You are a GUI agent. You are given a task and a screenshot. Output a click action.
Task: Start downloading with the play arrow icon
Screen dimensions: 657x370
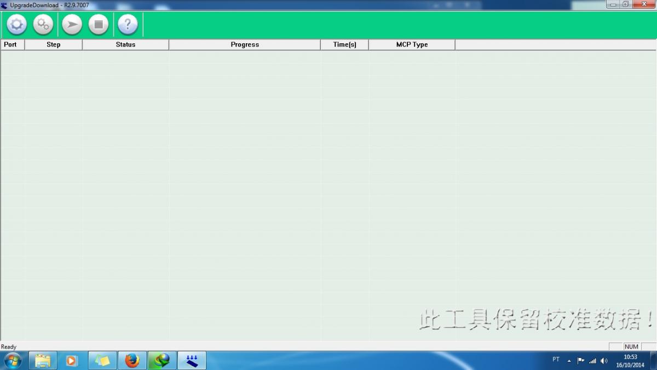72,25
